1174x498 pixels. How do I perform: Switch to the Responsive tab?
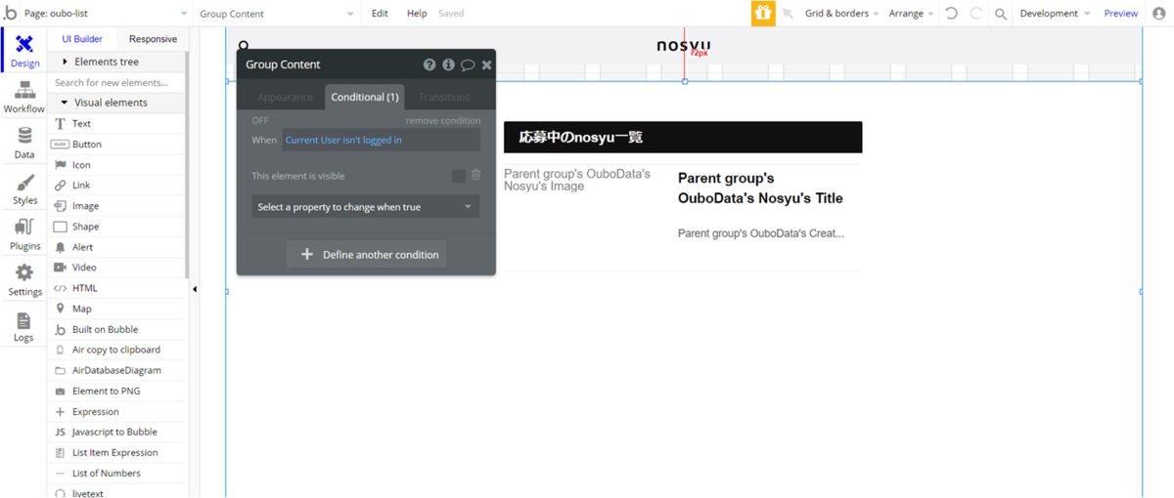[153, 39]
